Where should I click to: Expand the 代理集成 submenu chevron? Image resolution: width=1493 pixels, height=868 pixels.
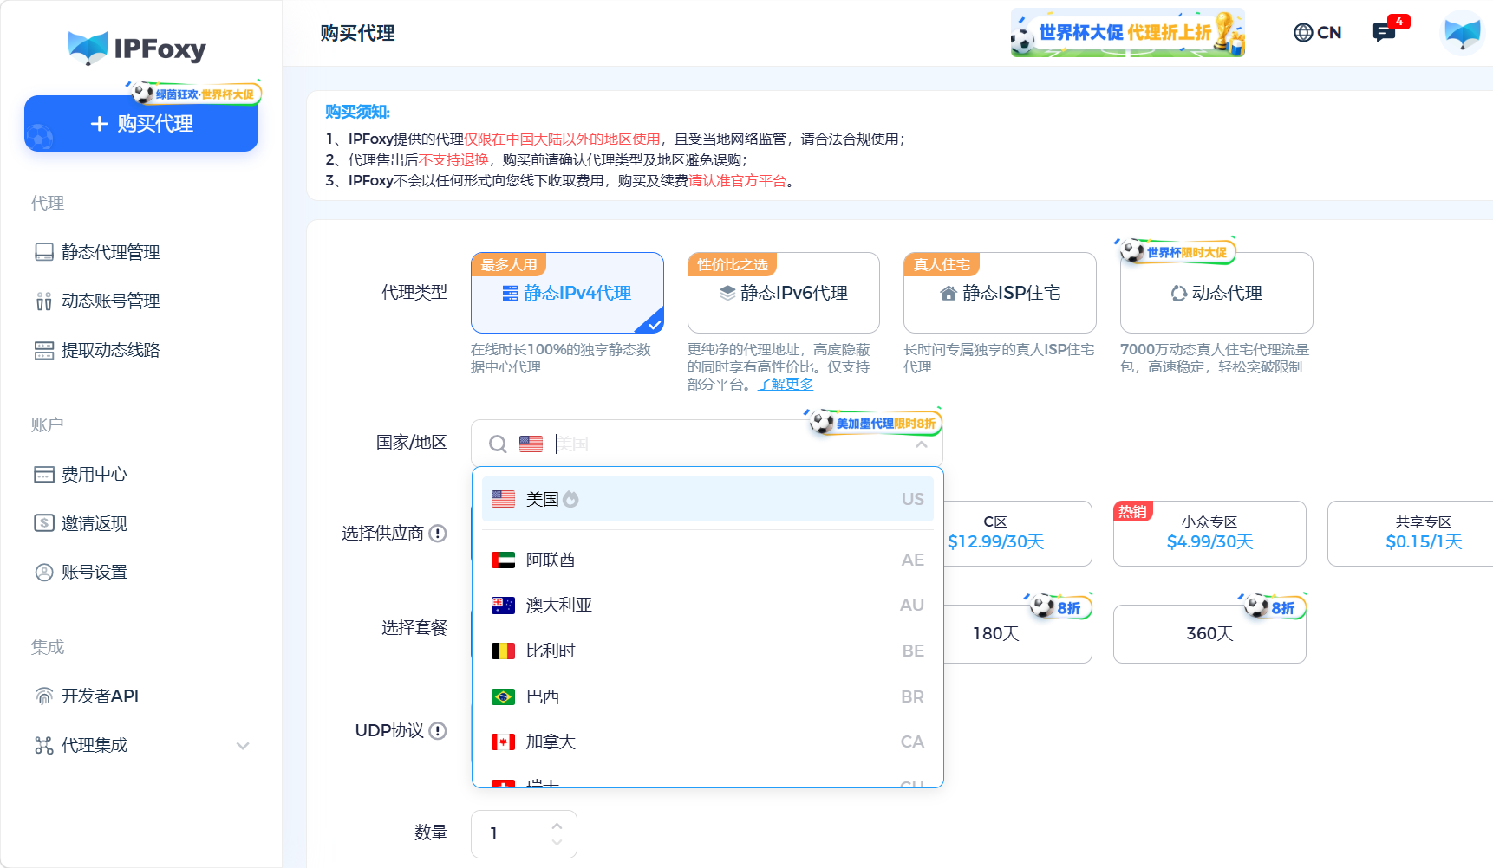pyautogui.click(x=243, y=745)
